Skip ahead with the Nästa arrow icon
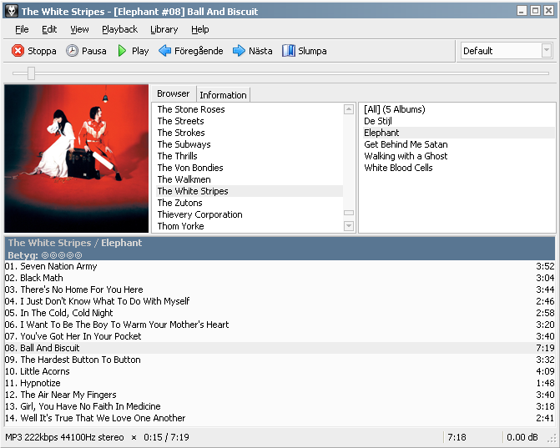560x448 pixels. tap(239, 51)
